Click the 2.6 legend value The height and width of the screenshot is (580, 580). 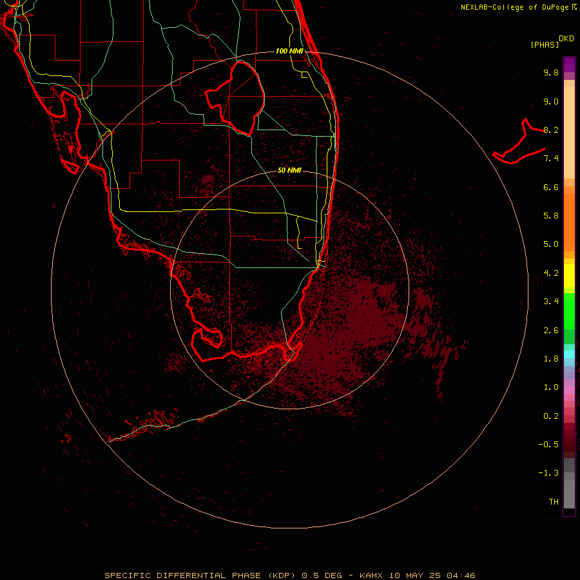(x=551, y=331)
